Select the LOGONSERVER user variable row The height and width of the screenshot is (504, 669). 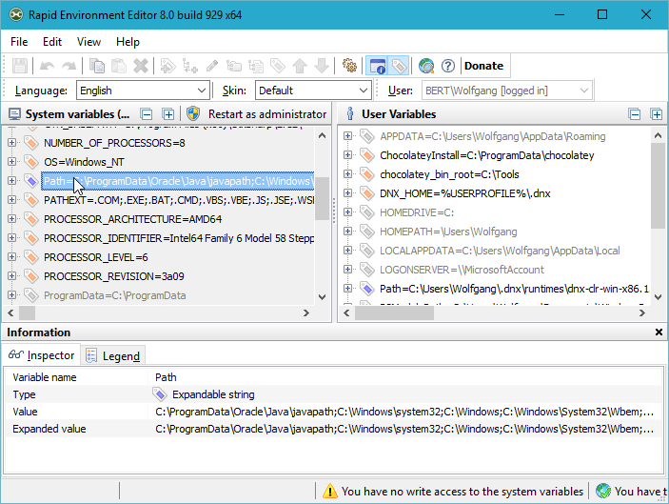[462, 270]
